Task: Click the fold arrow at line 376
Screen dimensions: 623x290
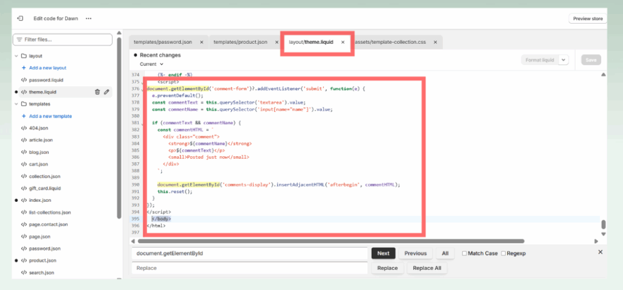Action: coord(142,90)
